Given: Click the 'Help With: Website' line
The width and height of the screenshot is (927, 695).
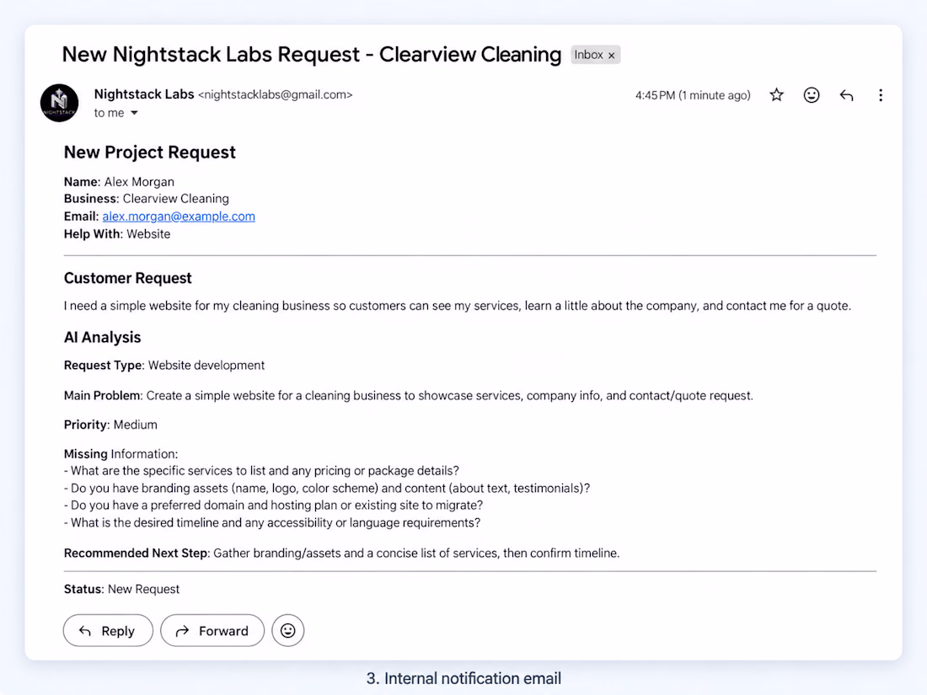Looking at the screenshot, I should (117, 234).
